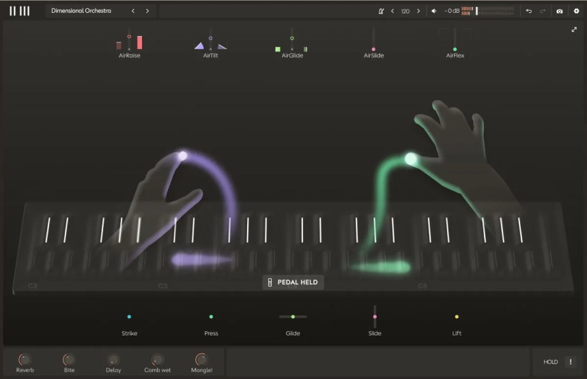Open the Dimensional Orchestra preset name
The width and height of the screenshot is (587, 379).
pyautogui.click(x=81, y=11)
